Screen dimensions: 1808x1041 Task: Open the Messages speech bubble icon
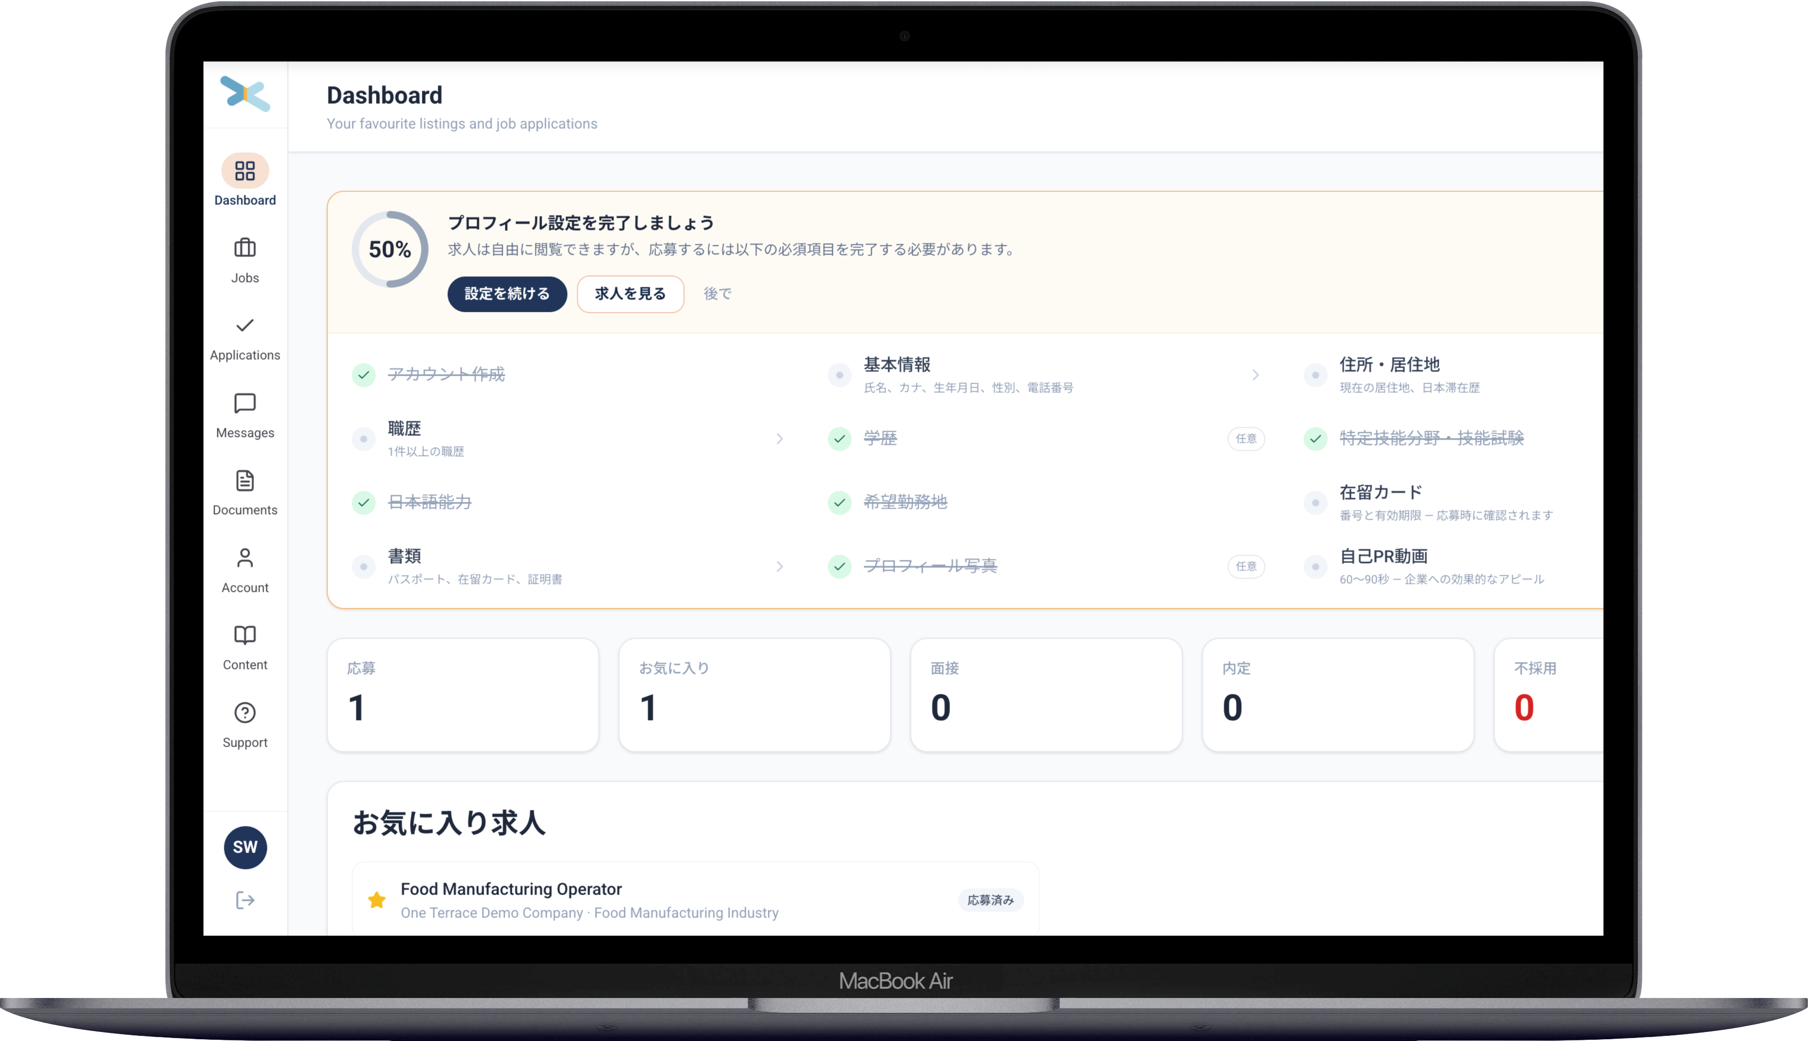[x=245, y=403]
